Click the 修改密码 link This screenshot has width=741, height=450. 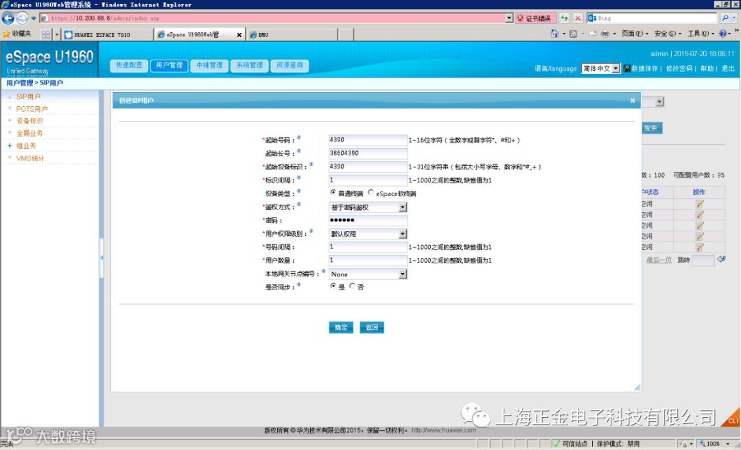pyautogui.click(x=679, y=69)
